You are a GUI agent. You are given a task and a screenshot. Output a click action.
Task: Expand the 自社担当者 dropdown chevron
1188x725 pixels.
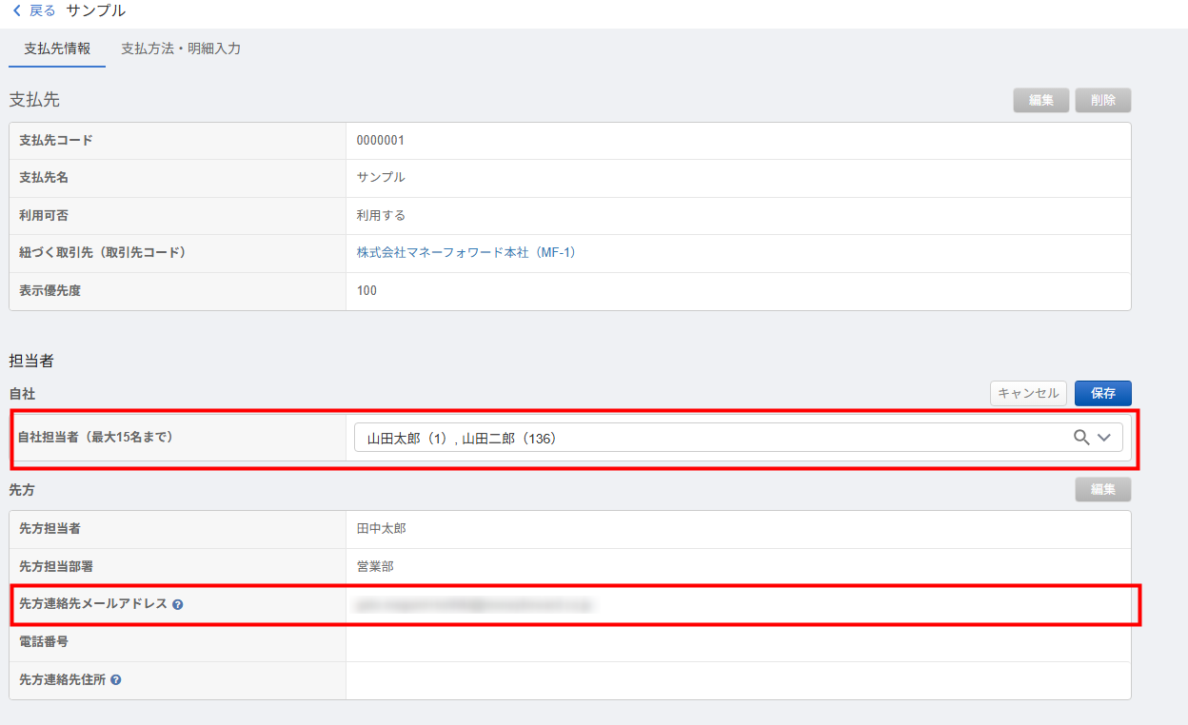coord(1104,438)
